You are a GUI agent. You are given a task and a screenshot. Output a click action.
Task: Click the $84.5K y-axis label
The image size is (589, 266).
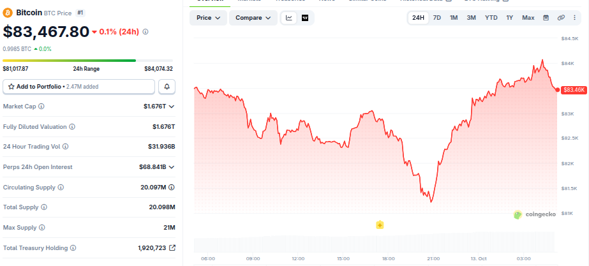(569, 38)
